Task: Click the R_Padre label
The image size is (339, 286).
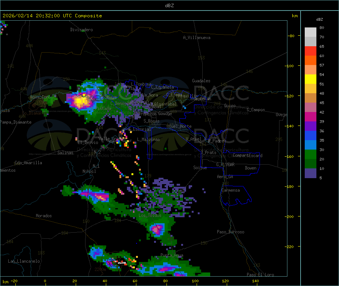Action: (x=216, y=141)
